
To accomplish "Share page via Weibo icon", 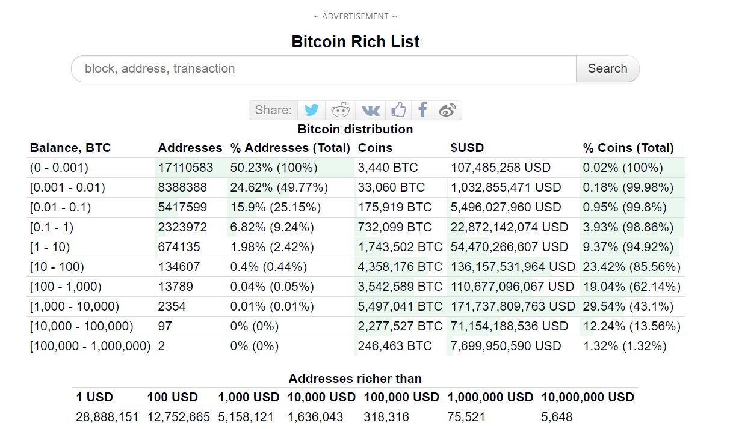I will (447, 110).
